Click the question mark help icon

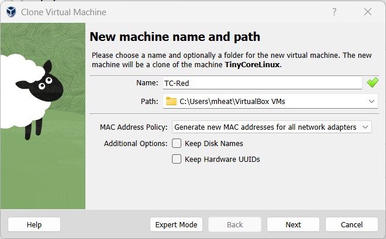[334, 12]
